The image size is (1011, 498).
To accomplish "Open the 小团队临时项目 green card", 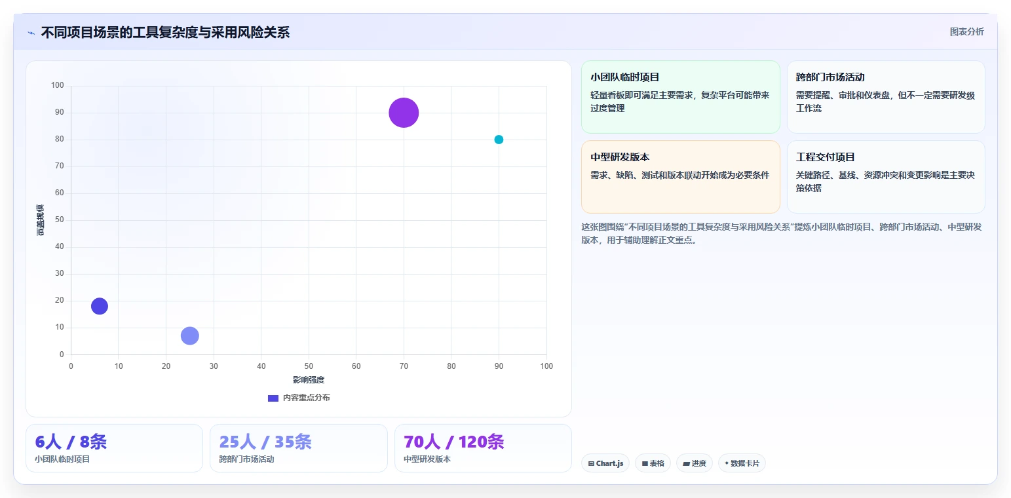I will point(680,97).
